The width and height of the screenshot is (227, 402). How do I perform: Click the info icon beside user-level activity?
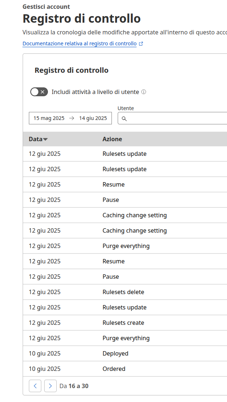(144, 92)
